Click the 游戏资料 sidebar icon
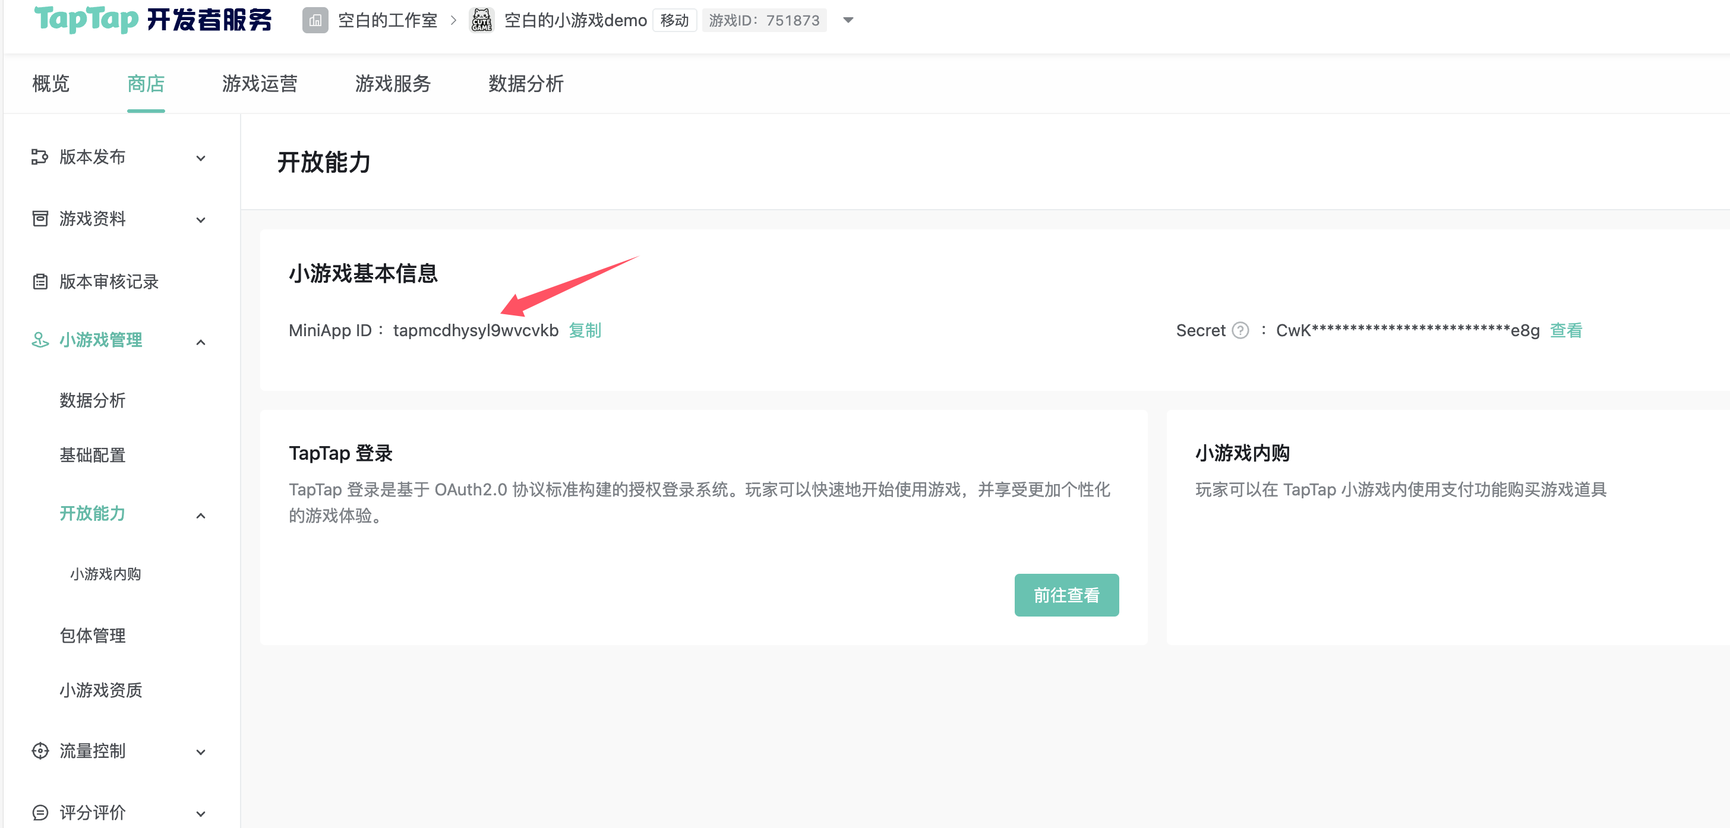 [x=40, y=219]
